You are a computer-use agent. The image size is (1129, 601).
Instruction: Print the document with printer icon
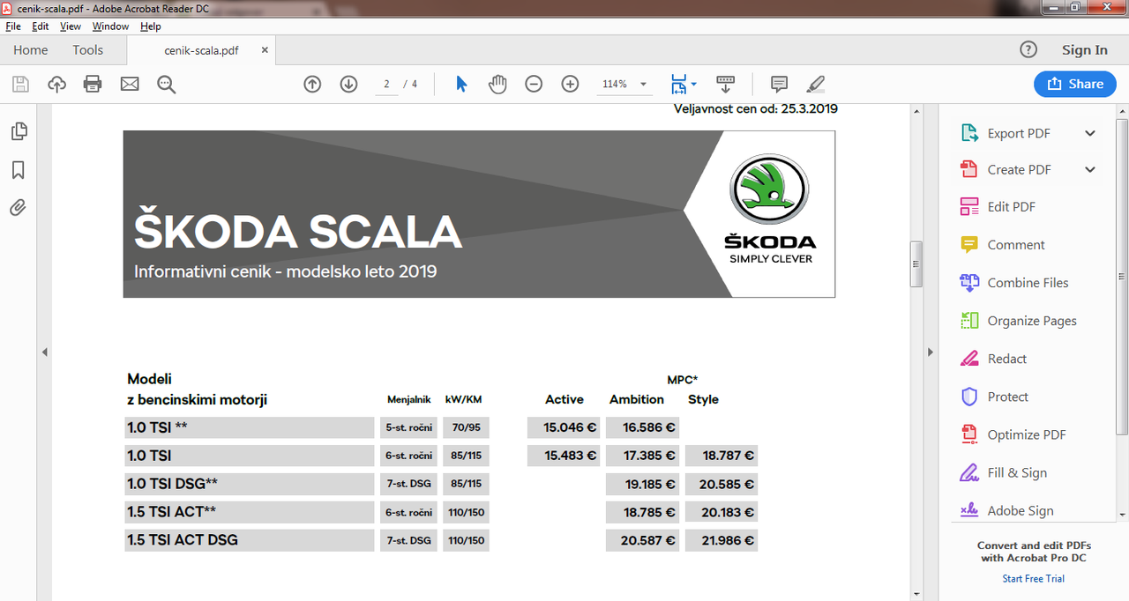click(93, 85)
